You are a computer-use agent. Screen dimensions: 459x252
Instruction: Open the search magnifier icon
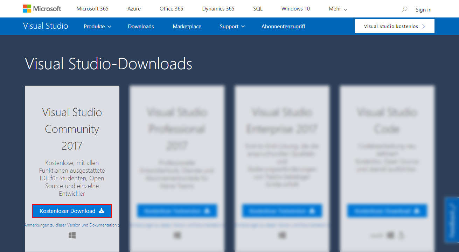404,9
